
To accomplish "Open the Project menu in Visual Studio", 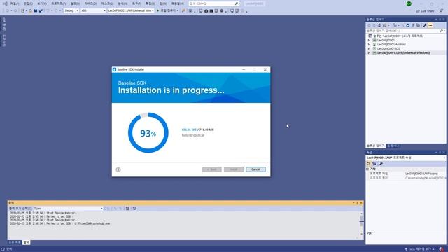I will coord(58,3).
